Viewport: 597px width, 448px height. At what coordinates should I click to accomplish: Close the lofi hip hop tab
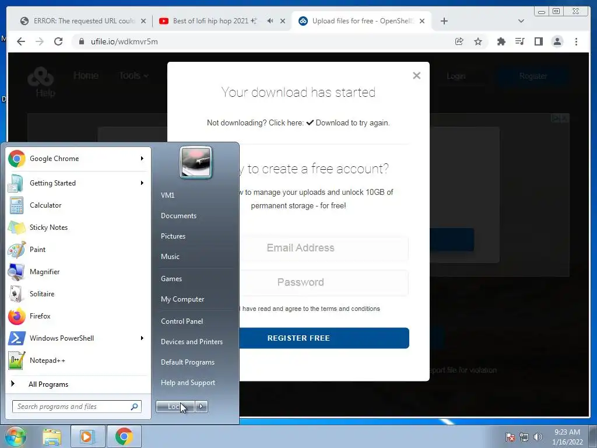[x=283, y=21]
